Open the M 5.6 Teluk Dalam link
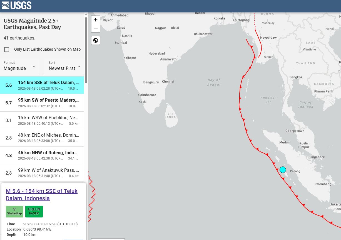The height and width of the screenshot is (240, 341). click(x=42, y=195)
